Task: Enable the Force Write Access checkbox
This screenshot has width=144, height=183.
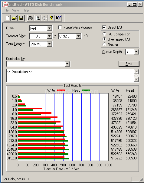Action: 60,28
